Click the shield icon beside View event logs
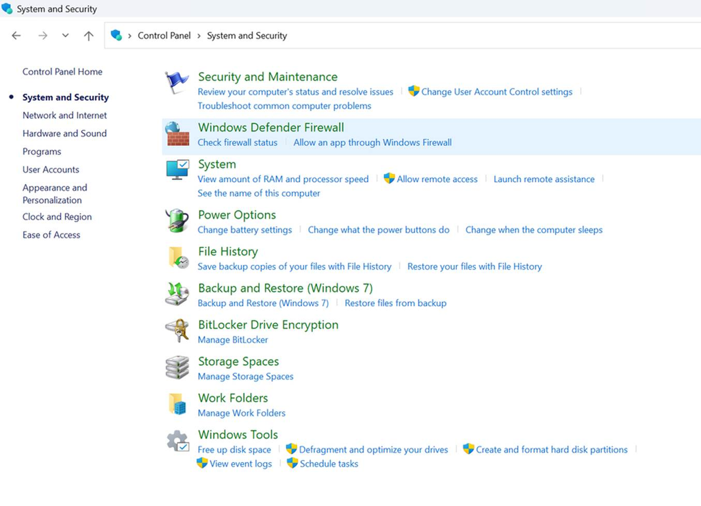 pyautogui.click(x=202, y=463)
